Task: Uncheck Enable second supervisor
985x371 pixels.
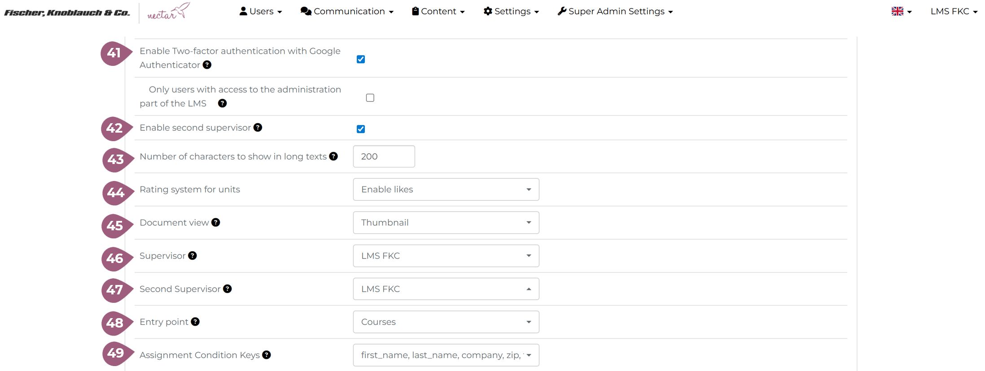Action: (361, 129)
